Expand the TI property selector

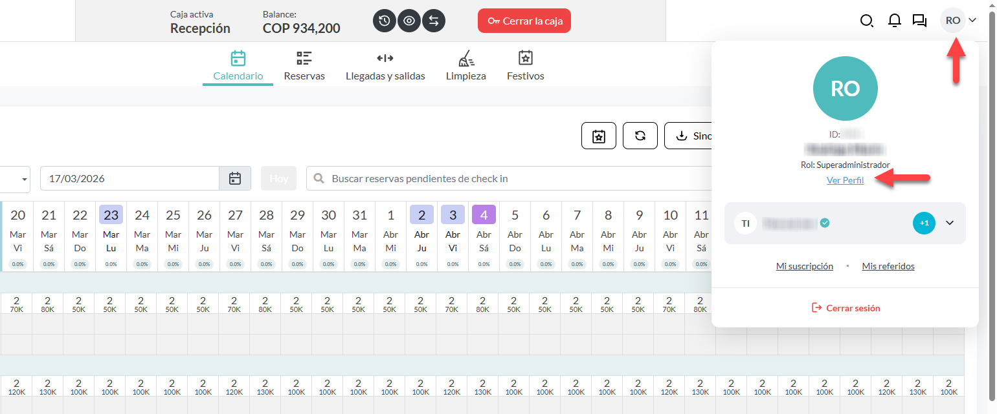point(950,223)
